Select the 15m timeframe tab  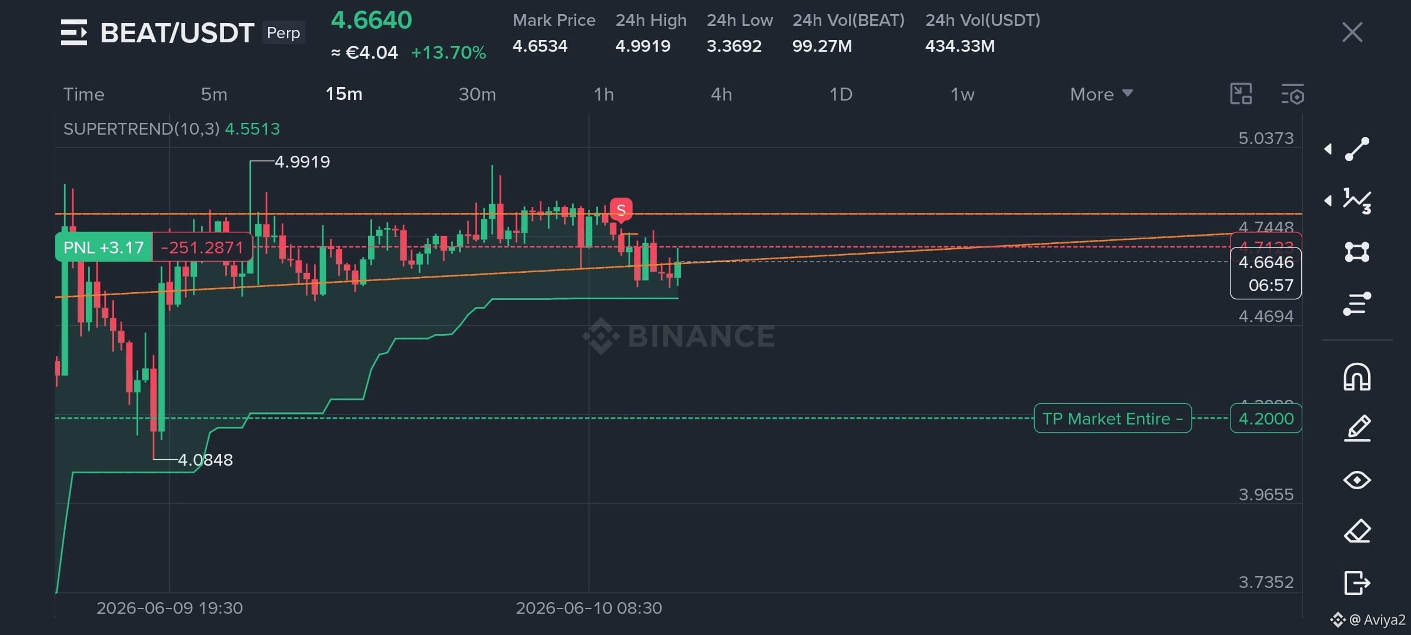(x=344, y=94)
